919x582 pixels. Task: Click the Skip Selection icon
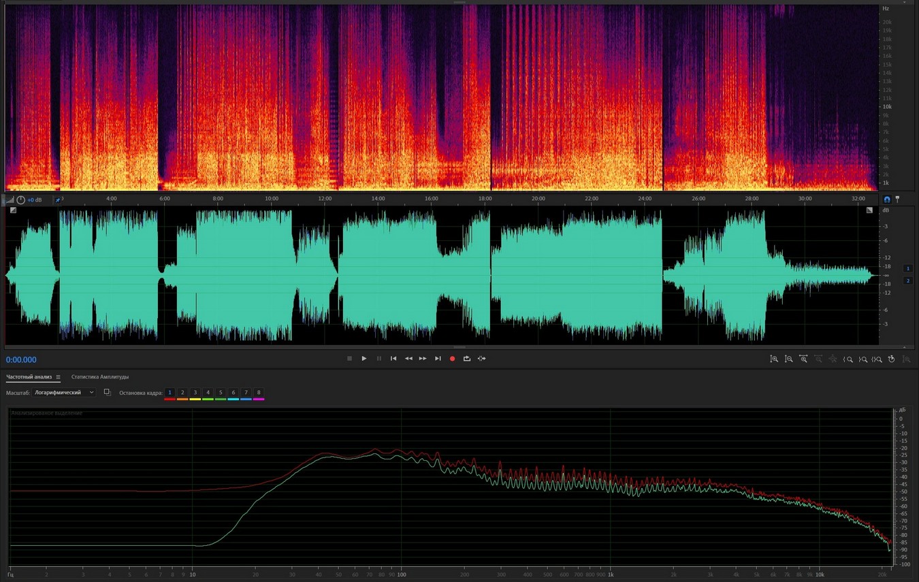click(482, 359)
